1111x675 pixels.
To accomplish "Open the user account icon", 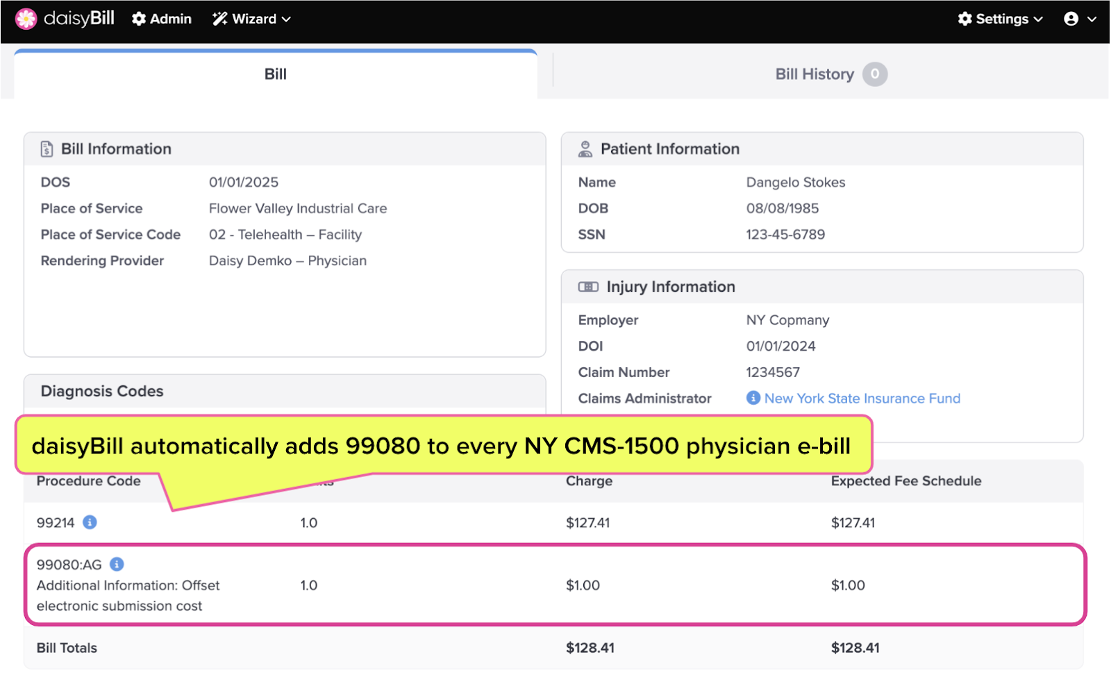I will 1071,19.
